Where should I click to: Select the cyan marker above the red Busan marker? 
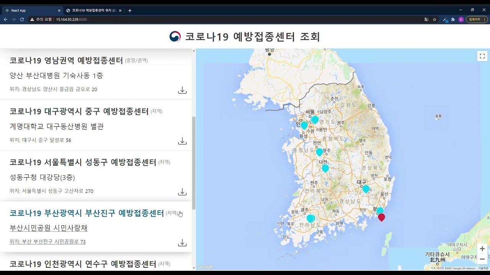click(x=380, y=210)
